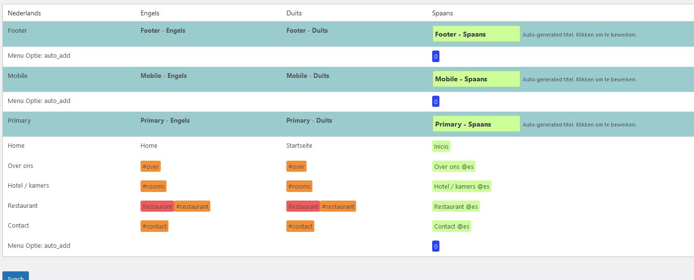Click the Startseite entry in Duits column
Image resolution: width=694 pixels, height=280 pixels.
(x=300, y=145)
